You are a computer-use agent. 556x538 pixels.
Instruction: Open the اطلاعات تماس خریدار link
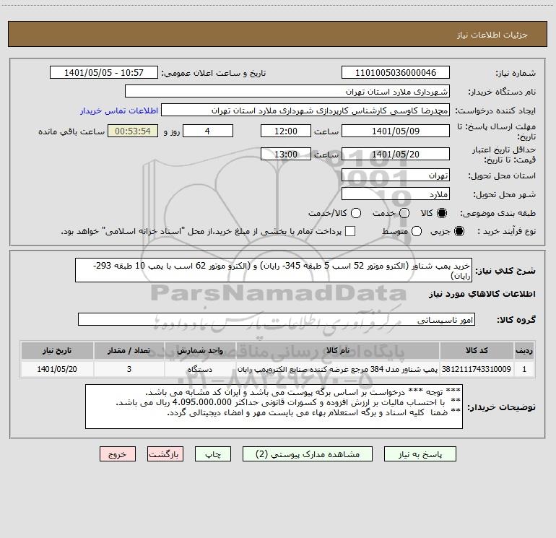coord(119,110)
